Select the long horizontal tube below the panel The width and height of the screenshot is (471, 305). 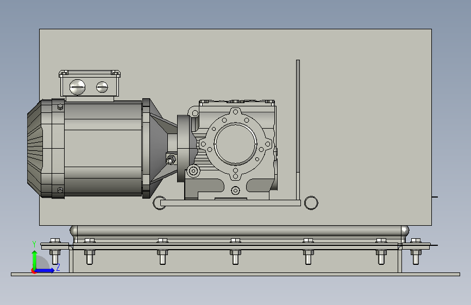point(240,231)
